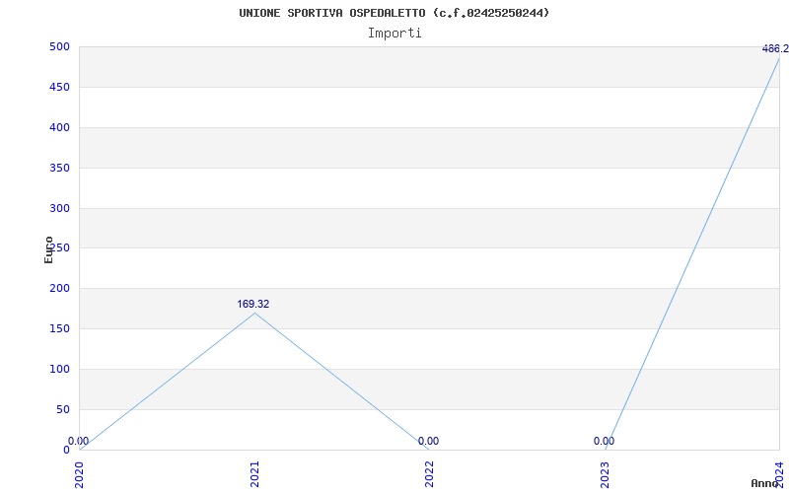Select the 'Importi' subtitle text
This screenshot has width=789, height=493.
(394, 34)
